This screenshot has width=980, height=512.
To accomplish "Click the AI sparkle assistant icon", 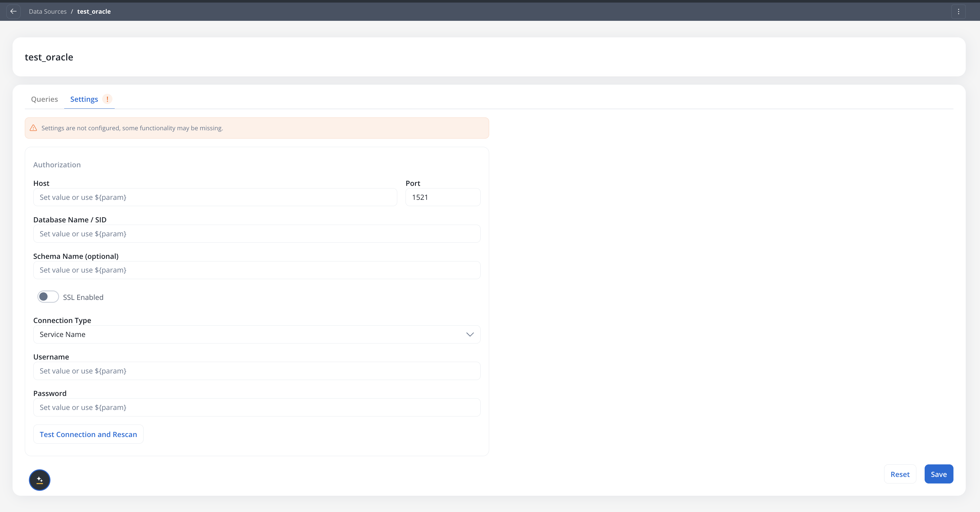I will pos(40,480).
